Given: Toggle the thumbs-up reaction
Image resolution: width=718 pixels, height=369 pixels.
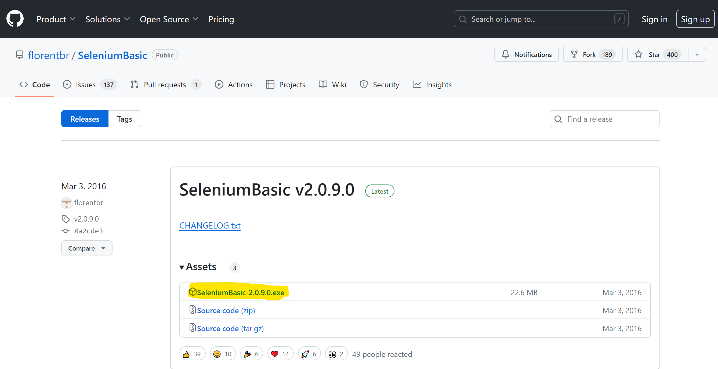Looking at the screenshot, I should click(x=192, y=353).
